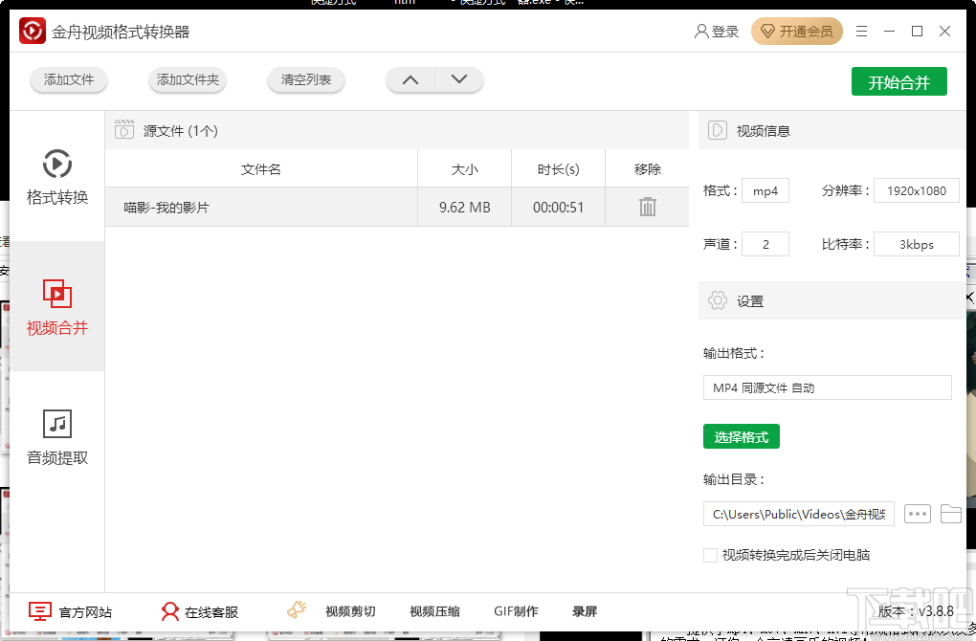Click the downward arrow to move file down
Viewport: 976px width, 641px height.
pos(458,80)
